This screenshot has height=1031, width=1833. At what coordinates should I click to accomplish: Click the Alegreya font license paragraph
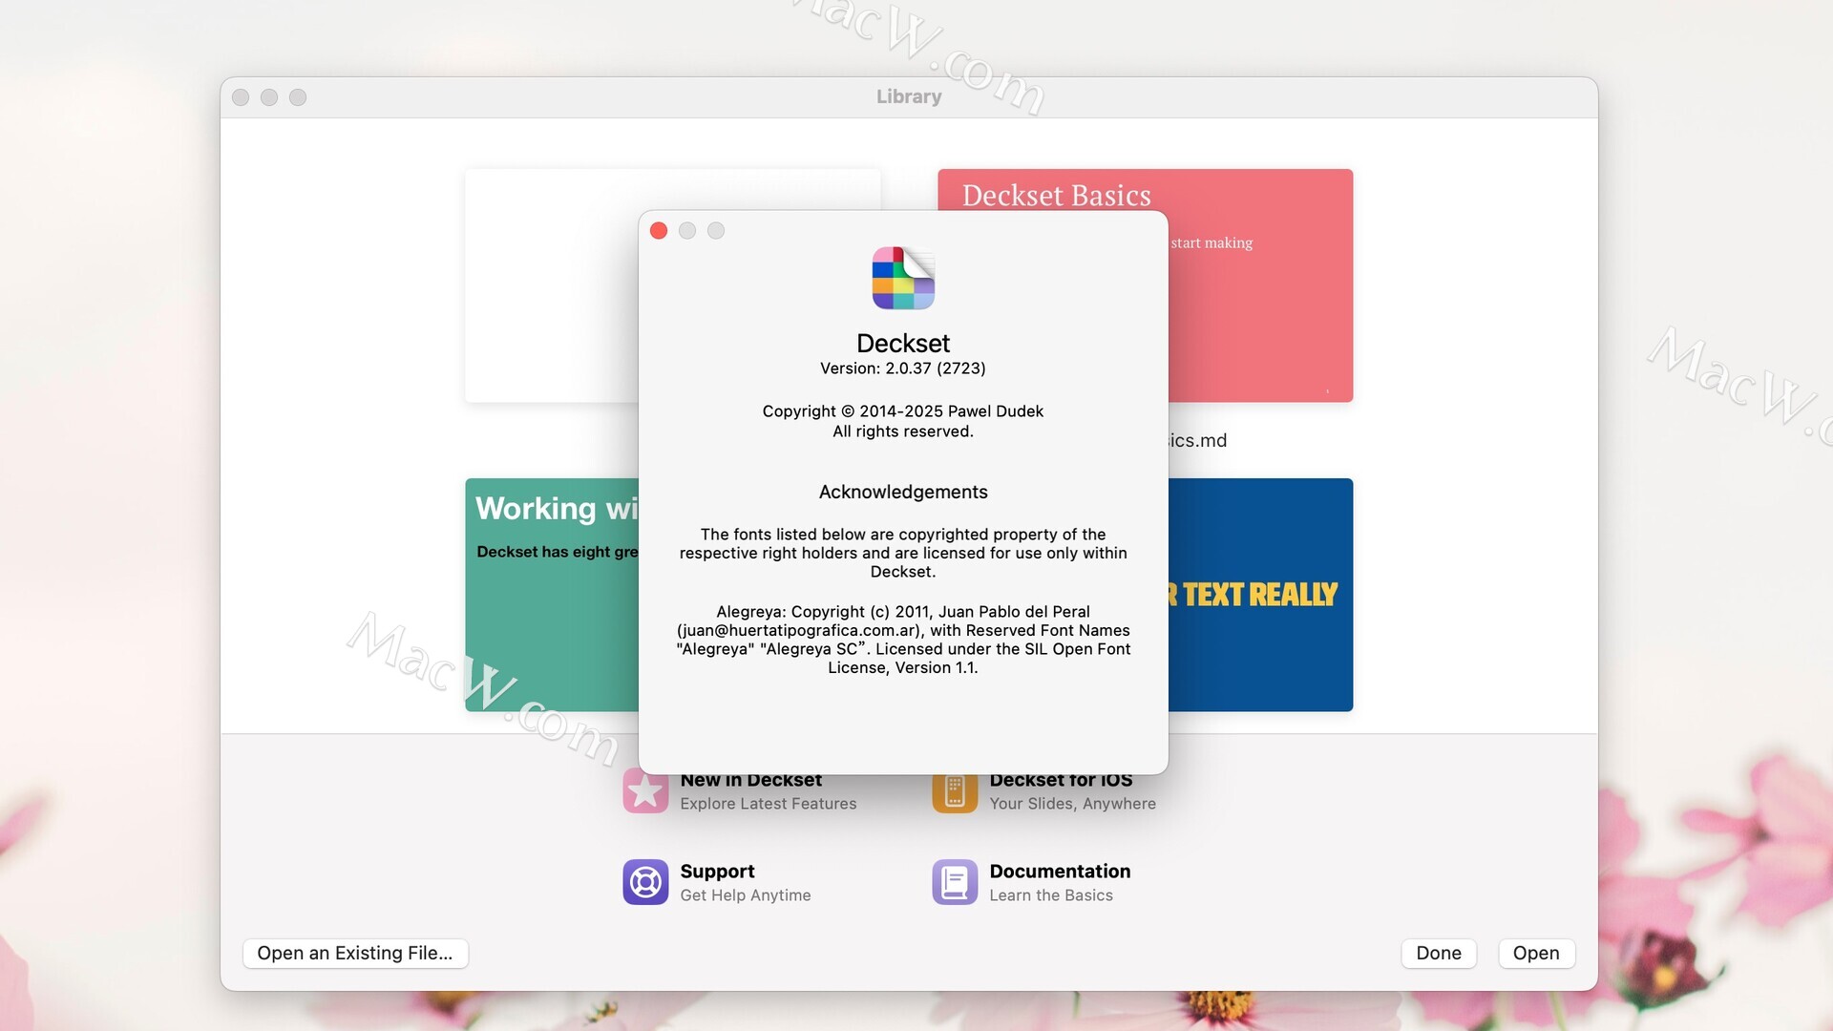[x=903, y=640]
